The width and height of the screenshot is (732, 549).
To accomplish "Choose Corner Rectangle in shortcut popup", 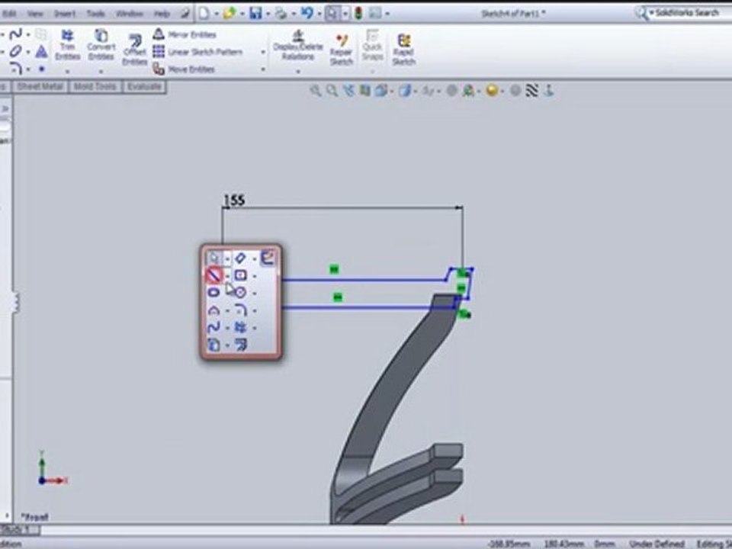I will (240, 275).
